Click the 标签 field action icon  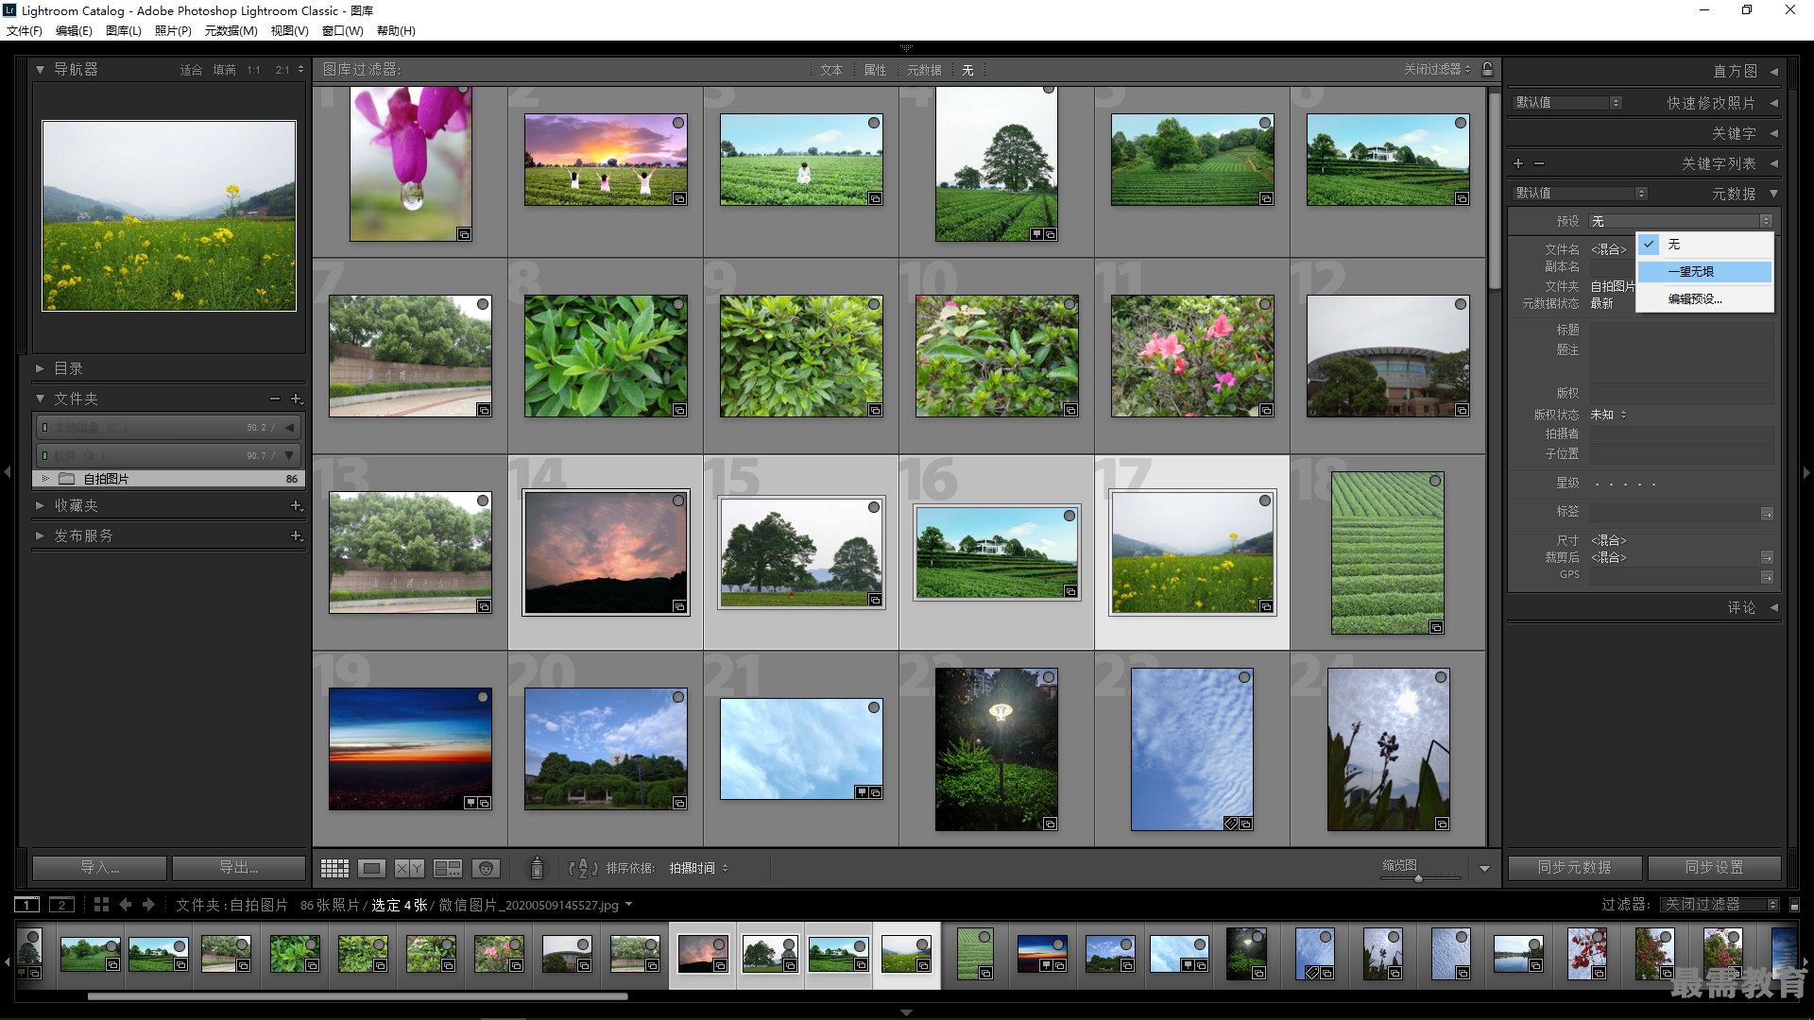[1767, 513]
